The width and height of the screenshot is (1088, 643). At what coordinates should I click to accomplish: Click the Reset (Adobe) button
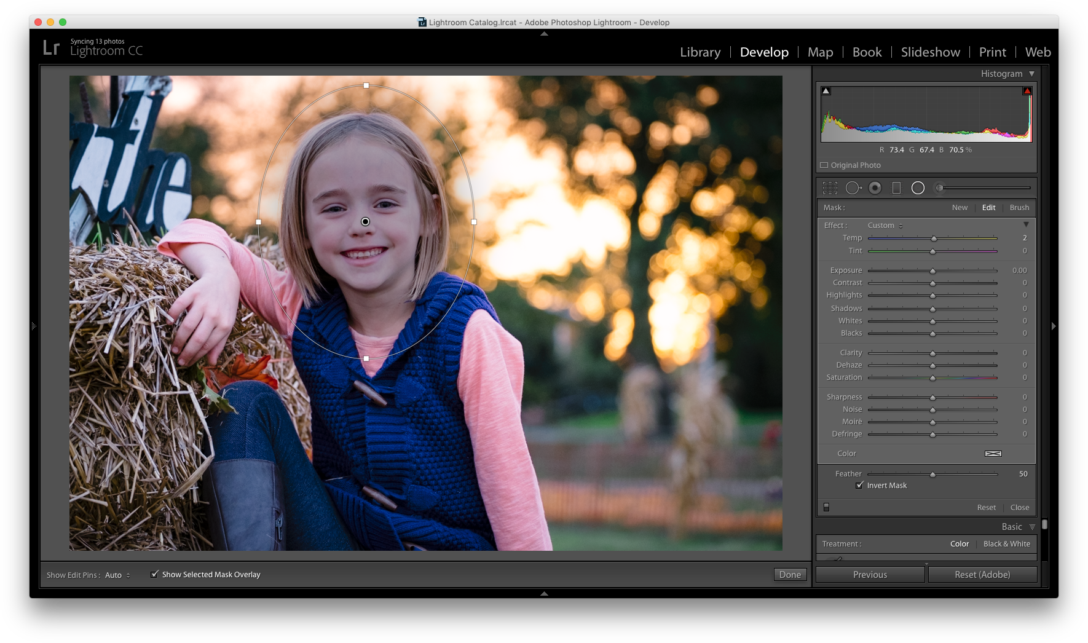tap(982, 575)
